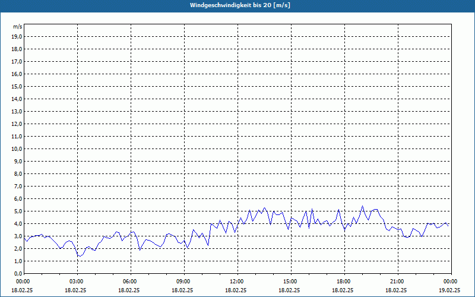
Task: Select the "9,0" y-axis label
Action: pyautogui.click(x=18, y=161)
